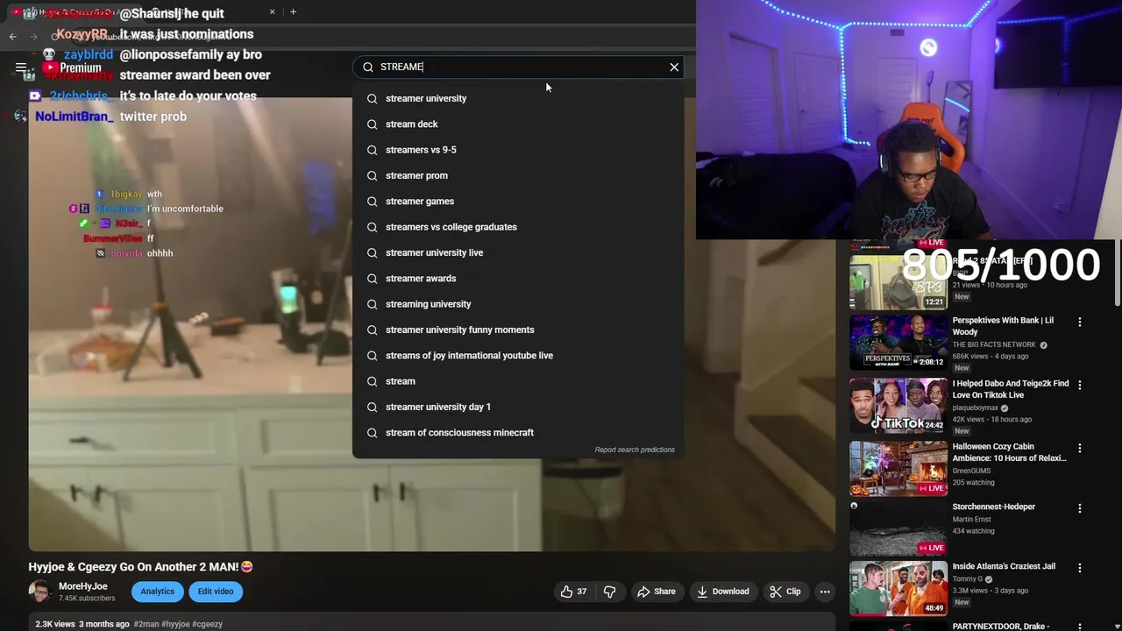1122x631 pixels.
Task: Open Halloween Cozy Cabin Ambience thumbnail
Action: 898,469
